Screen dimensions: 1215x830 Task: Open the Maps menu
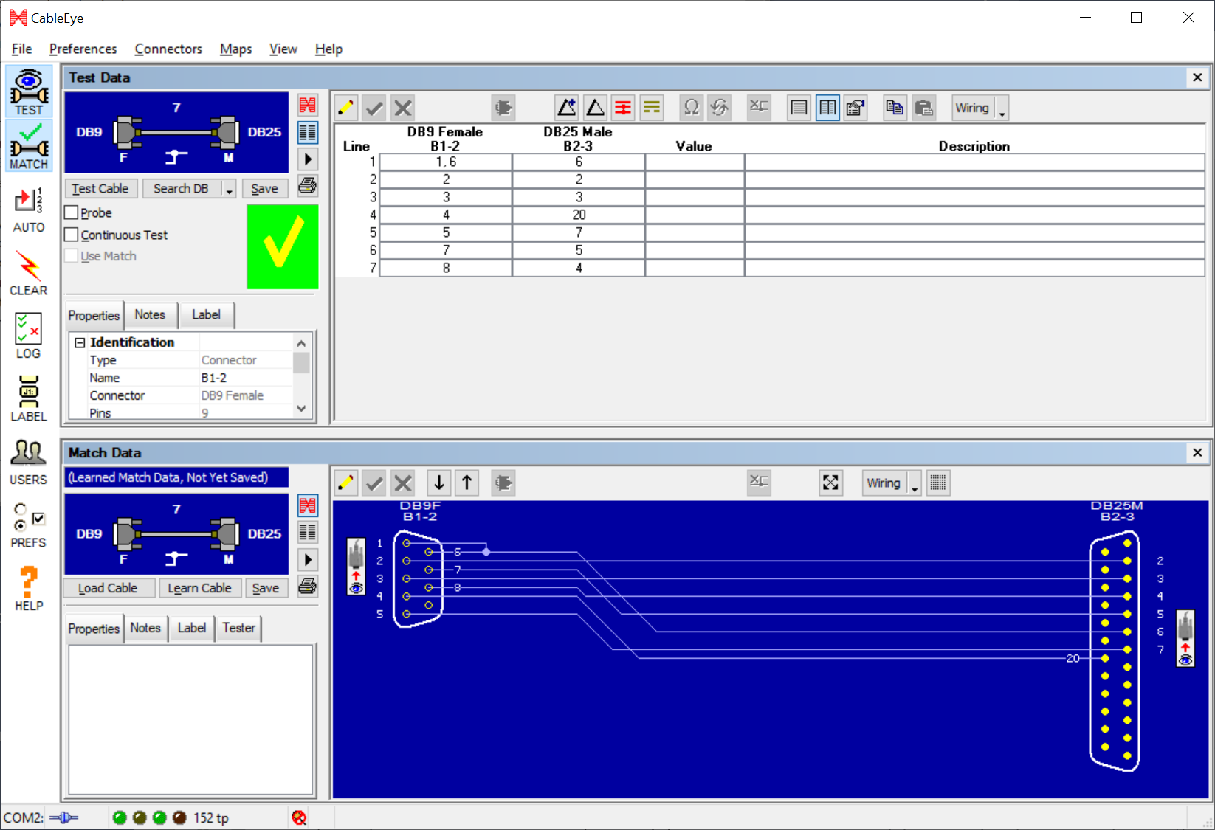pyautogui.click(x=235, y=49)
